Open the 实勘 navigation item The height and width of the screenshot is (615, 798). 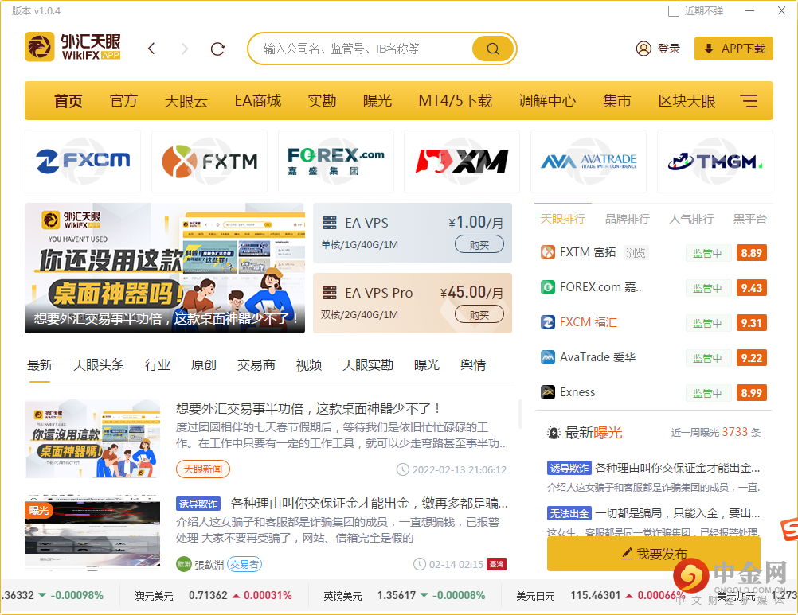(322, 101)
